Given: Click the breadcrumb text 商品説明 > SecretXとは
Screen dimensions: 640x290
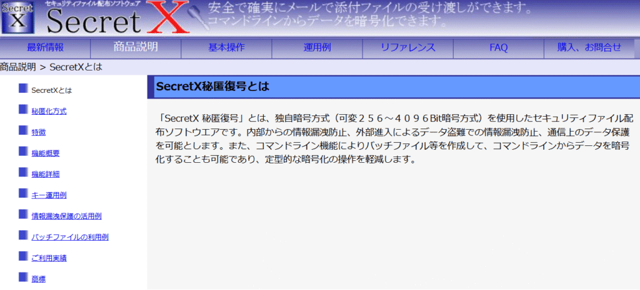Looking at the screenshot, I should (51, 67).
